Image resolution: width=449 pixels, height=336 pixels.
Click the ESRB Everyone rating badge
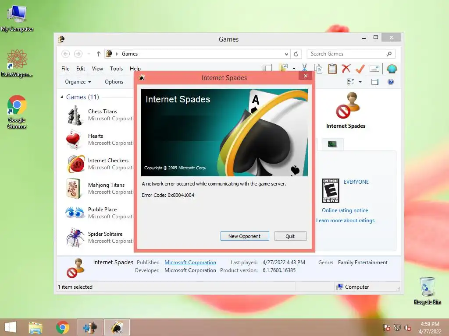[331, 191]
